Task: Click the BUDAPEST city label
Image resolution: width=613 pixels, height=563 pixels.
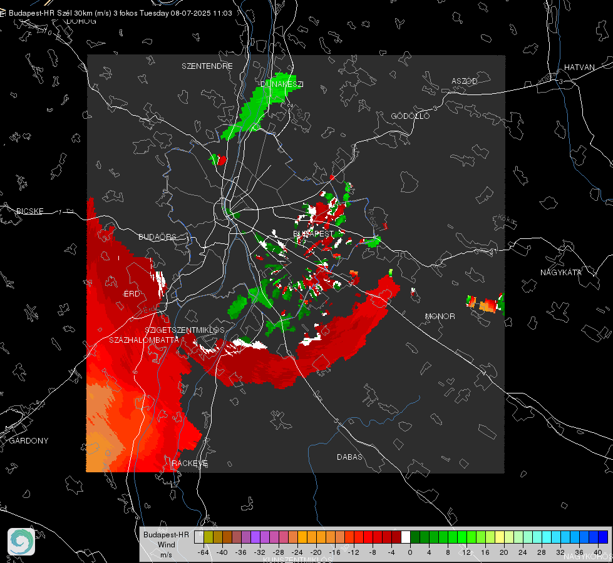Action: tap(314, 233)
